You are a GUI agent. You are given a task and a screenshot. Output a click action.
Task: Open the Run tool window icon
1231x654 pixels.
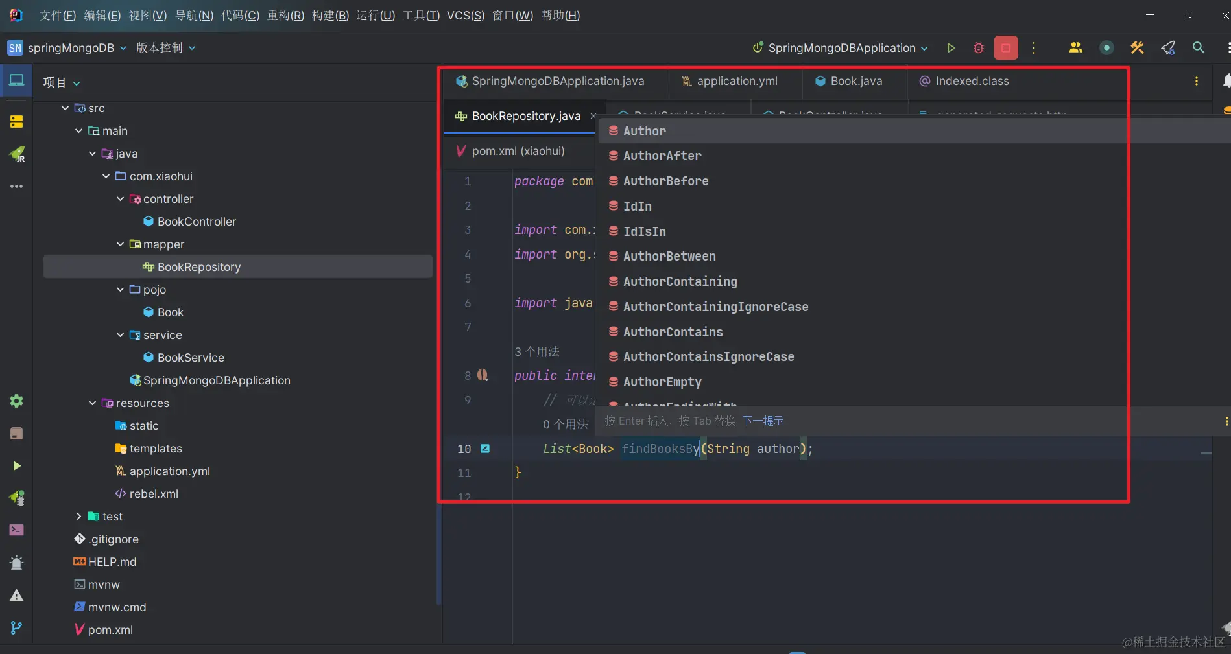(x=16, y=465)
